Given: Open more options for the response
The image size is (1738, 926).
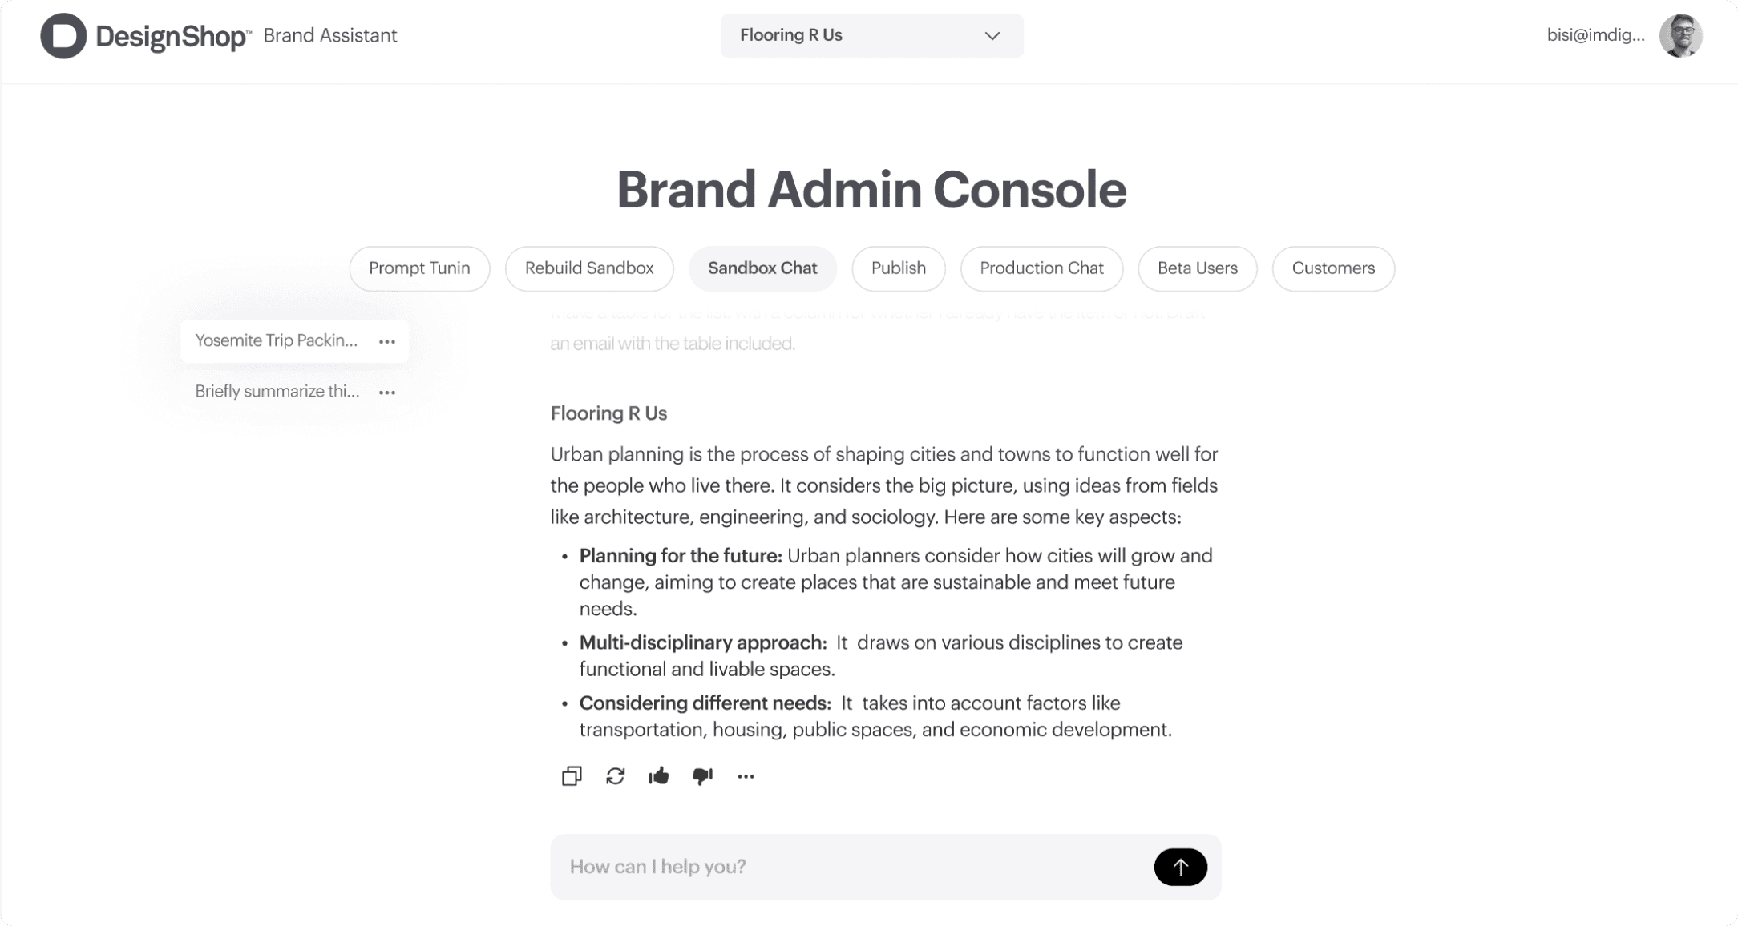Looking at the screenshot, I should coord(746,775).
